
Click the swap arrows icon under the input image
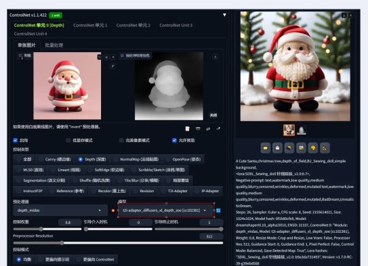[208, 129]
